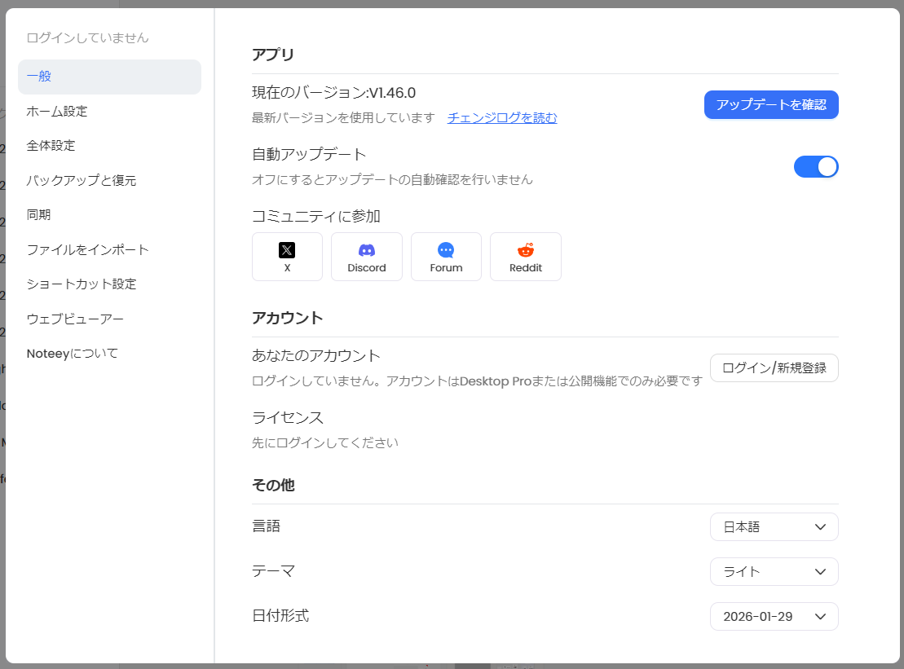Open the X community link
904x669 pixels.
287,257
